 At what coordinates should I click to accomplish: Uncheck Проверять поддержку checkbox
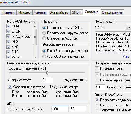(x=97, y=100)
